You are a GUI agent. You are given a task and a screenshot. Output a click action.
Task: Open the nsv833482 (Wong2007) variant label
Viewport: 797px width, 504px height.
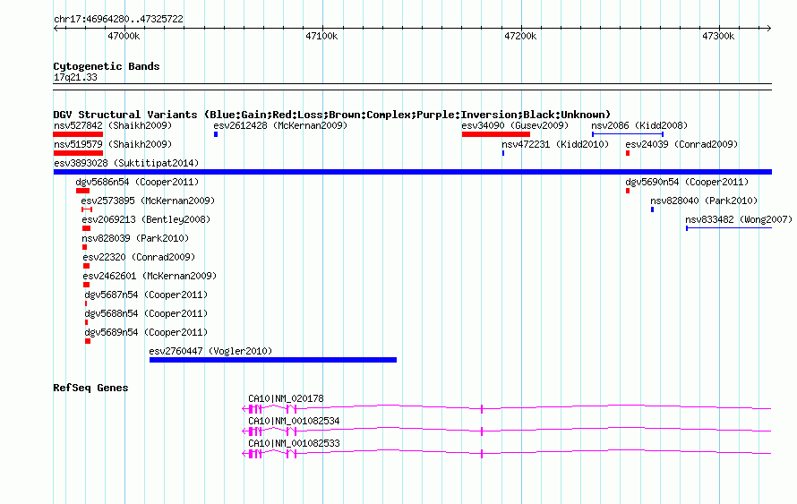[739, 219]
